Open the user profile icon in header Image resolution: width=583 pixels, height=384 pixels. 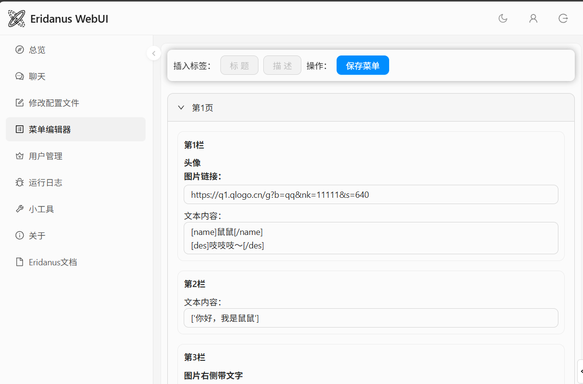(x=533, y=18)
